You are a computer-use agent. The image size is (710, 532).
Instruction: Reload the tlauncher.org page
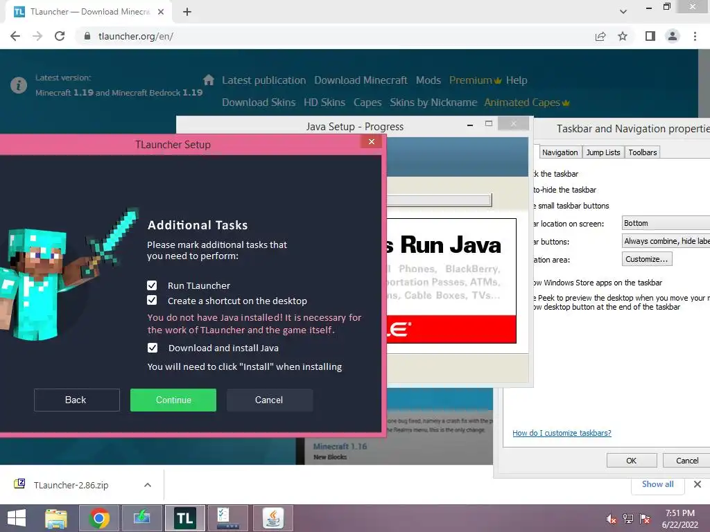60,36
